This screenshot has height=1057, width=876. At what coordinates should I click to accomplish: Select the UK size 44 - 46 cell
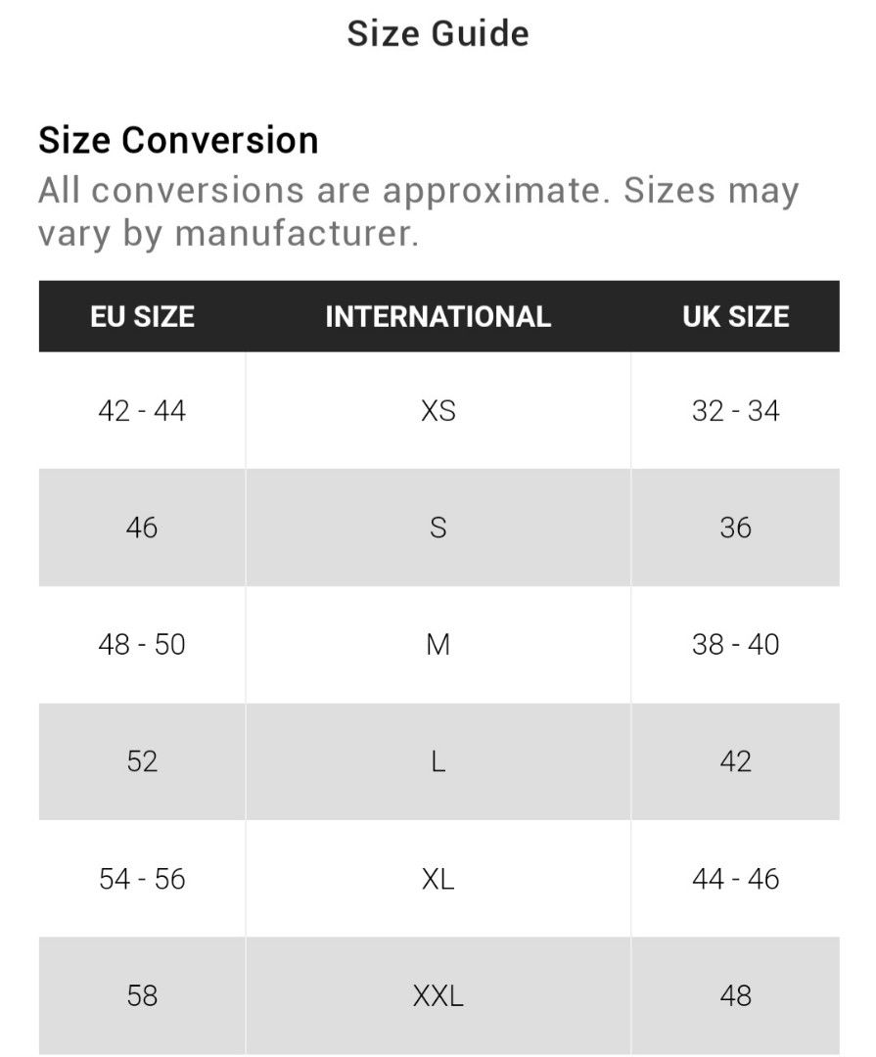pos(735,879)
